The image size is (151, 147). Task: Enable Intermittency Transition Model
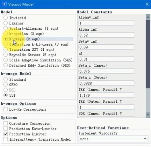(x=5, y=139)
